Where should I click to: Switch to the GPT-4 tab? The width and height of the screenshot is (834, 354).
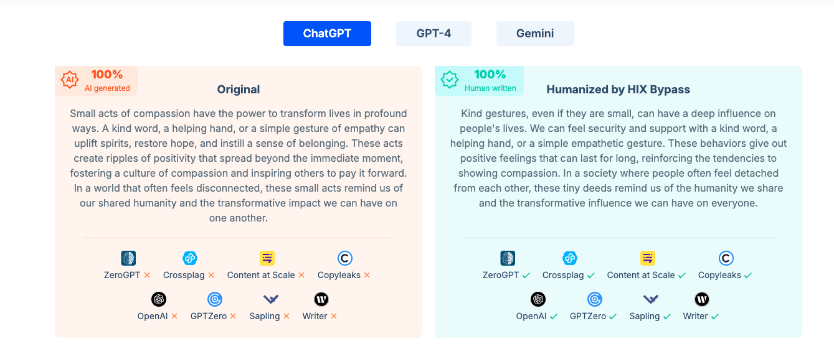pyautogui.click(x=434, y=34)
